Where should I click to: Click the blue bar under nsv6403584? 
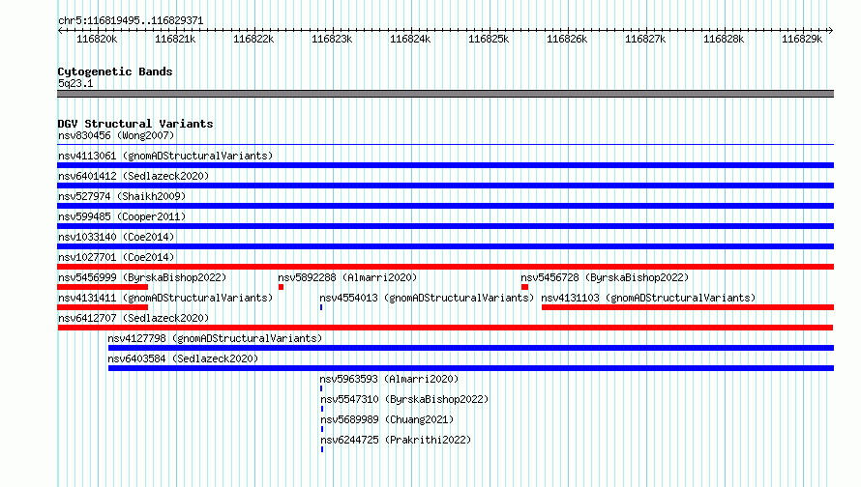pos(471,368)
